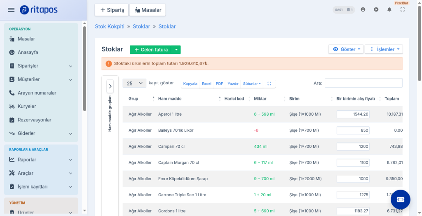
Task: Click the Kuryeler motorcycle icon
Action: tap(12, 107)
